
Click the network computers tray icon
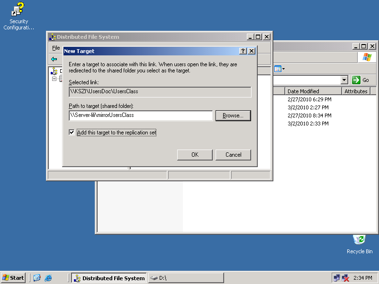click(x=337, y=278)
